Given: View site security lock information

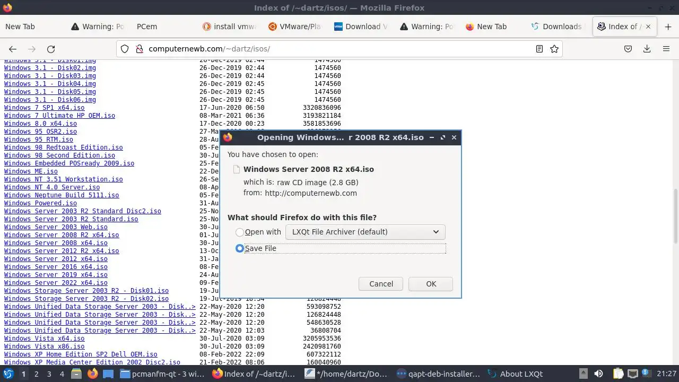Looking at the screenshot, I should (140, 49).
